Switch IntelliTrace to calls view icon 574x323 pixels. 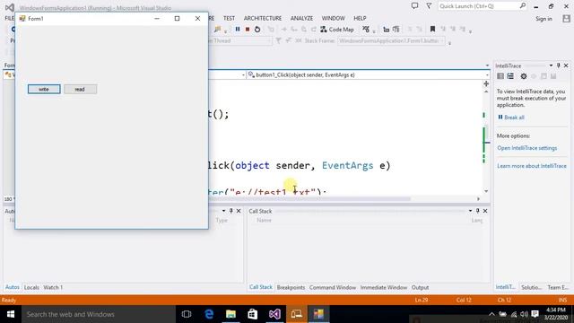(x=510, y=76)
